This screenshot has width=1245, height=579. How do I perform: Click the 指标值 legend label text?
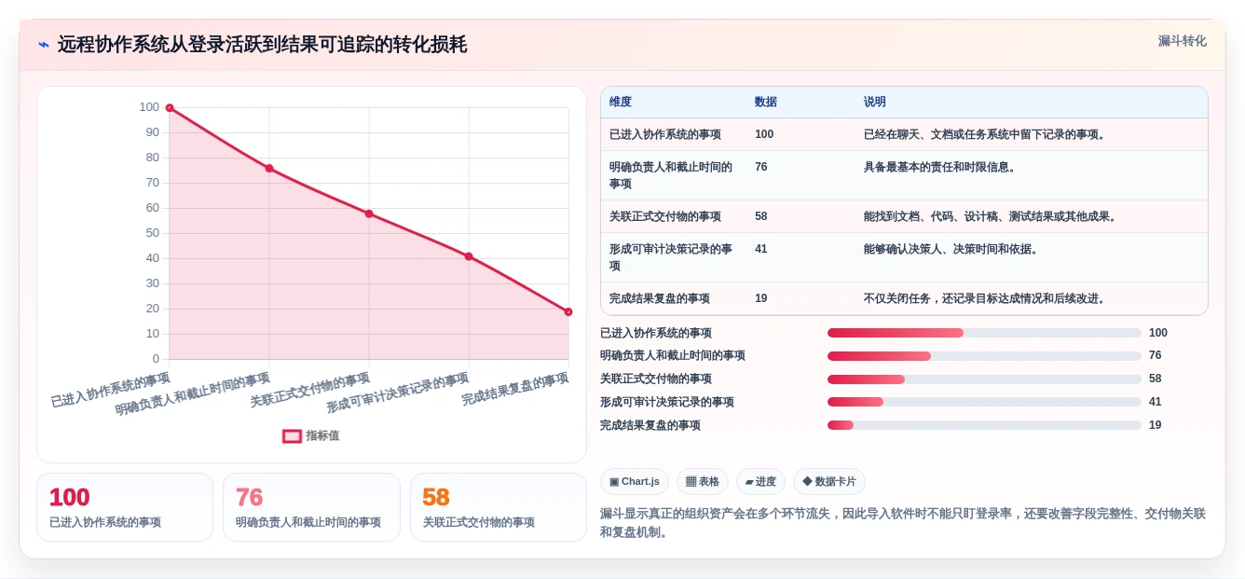322,435
